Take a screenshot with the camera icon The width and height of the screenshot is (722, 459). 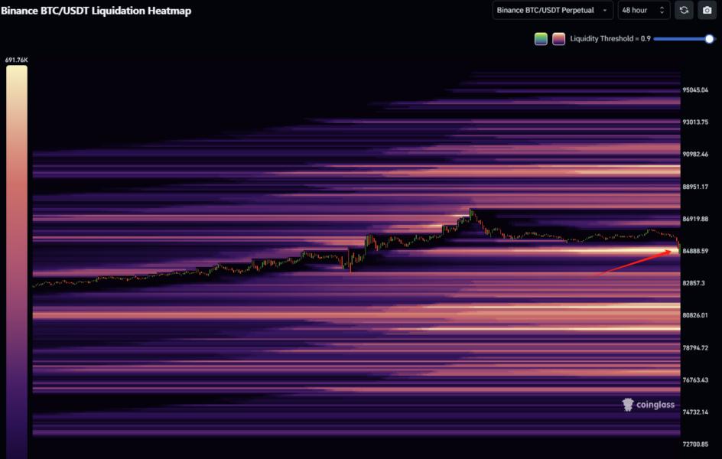click(707, 10)
